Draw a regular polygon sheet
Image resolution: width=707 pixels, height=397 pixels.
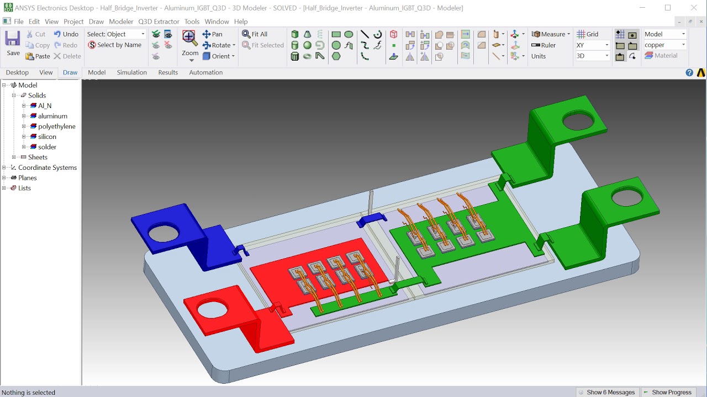(336, 56)
